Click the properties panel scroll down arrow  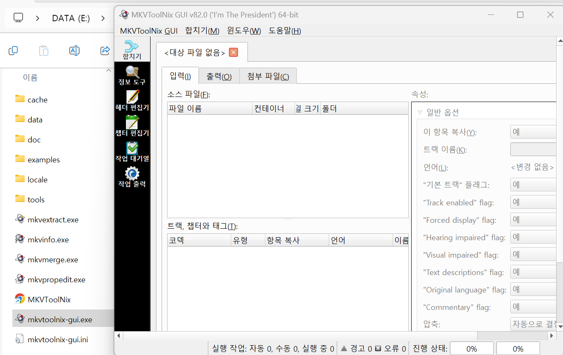tap(559, 327)
